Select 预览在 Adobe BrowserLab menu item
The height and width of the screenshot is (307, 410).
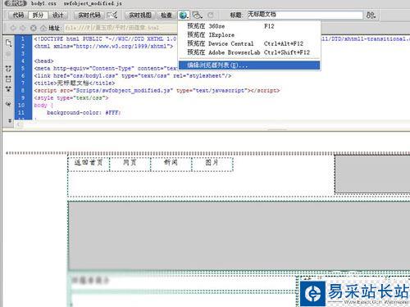tap(249, 52)
